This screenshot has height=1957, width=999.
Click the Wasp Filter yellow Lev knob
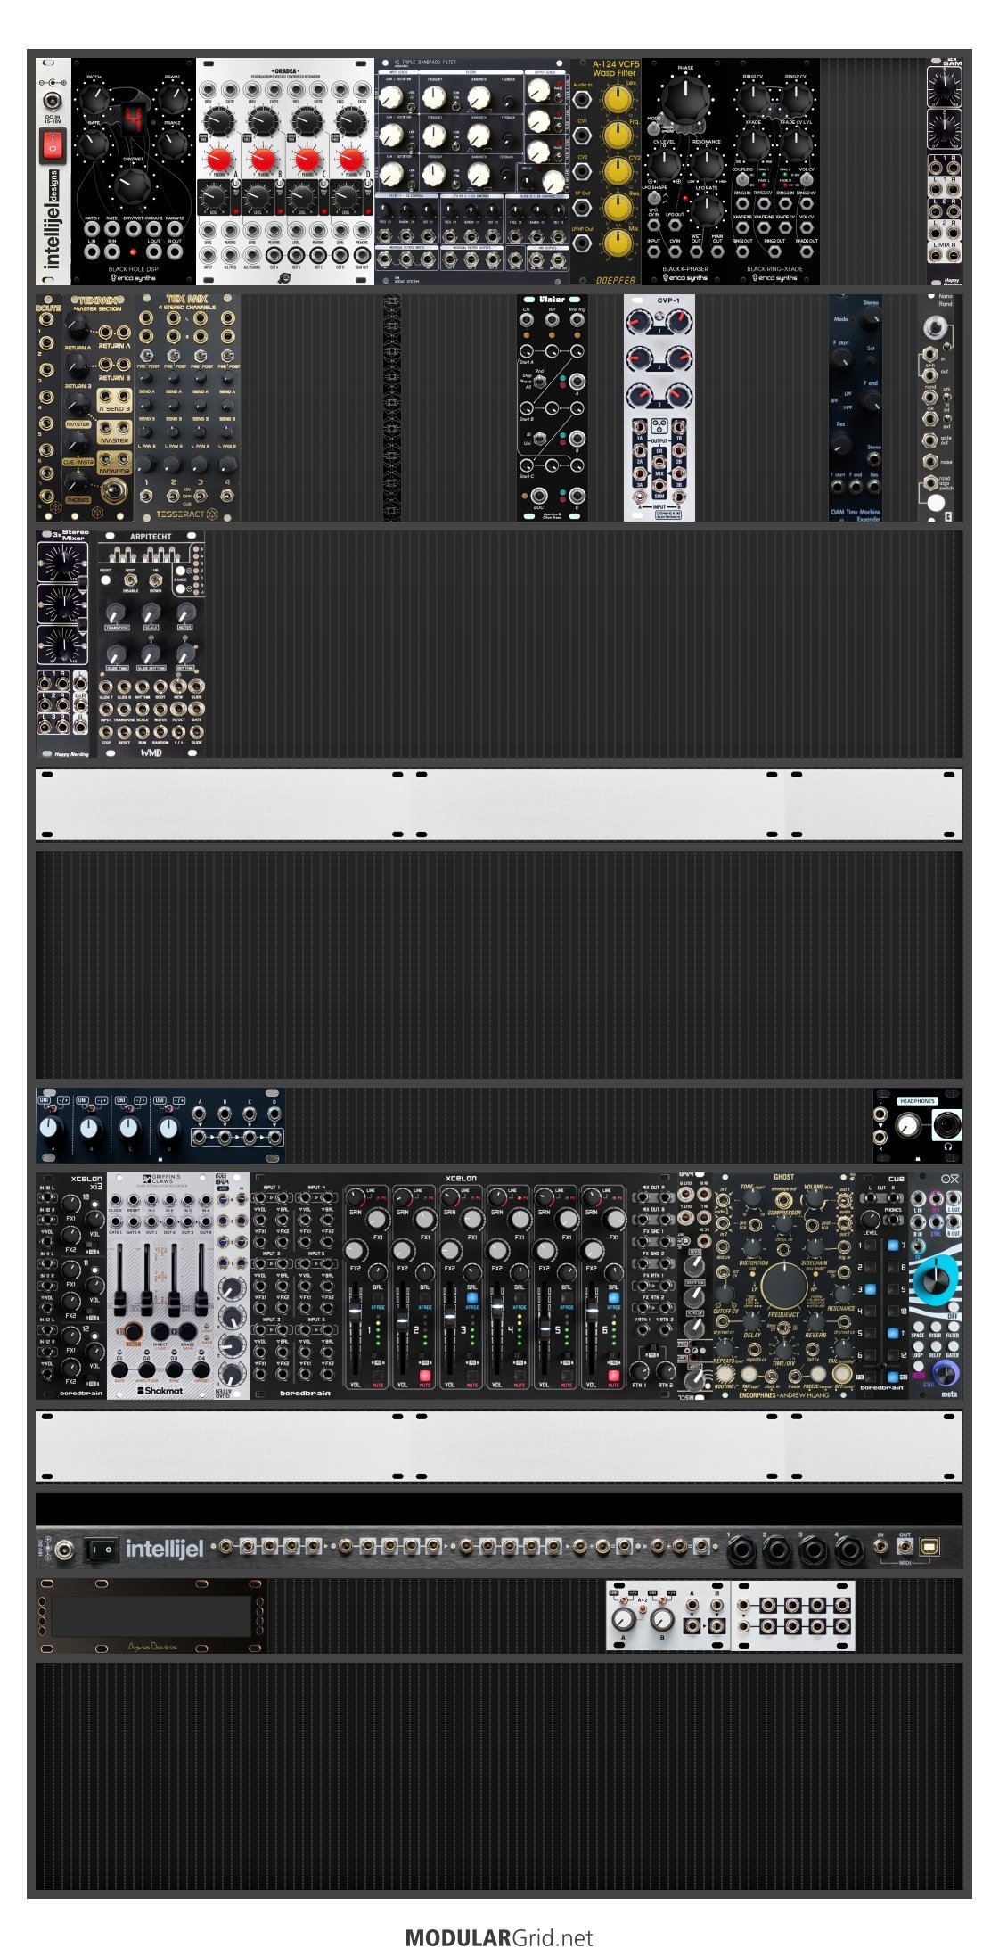click(x=618, y=99)
